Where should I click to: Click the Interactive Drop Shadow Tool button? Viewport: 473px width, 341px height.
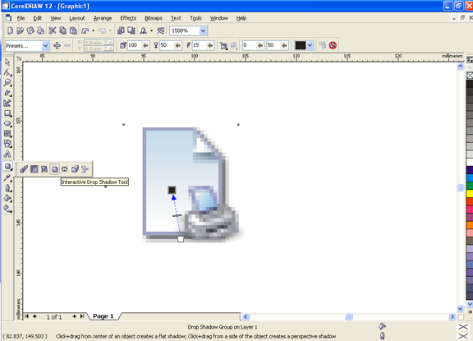tap(54, 169)
